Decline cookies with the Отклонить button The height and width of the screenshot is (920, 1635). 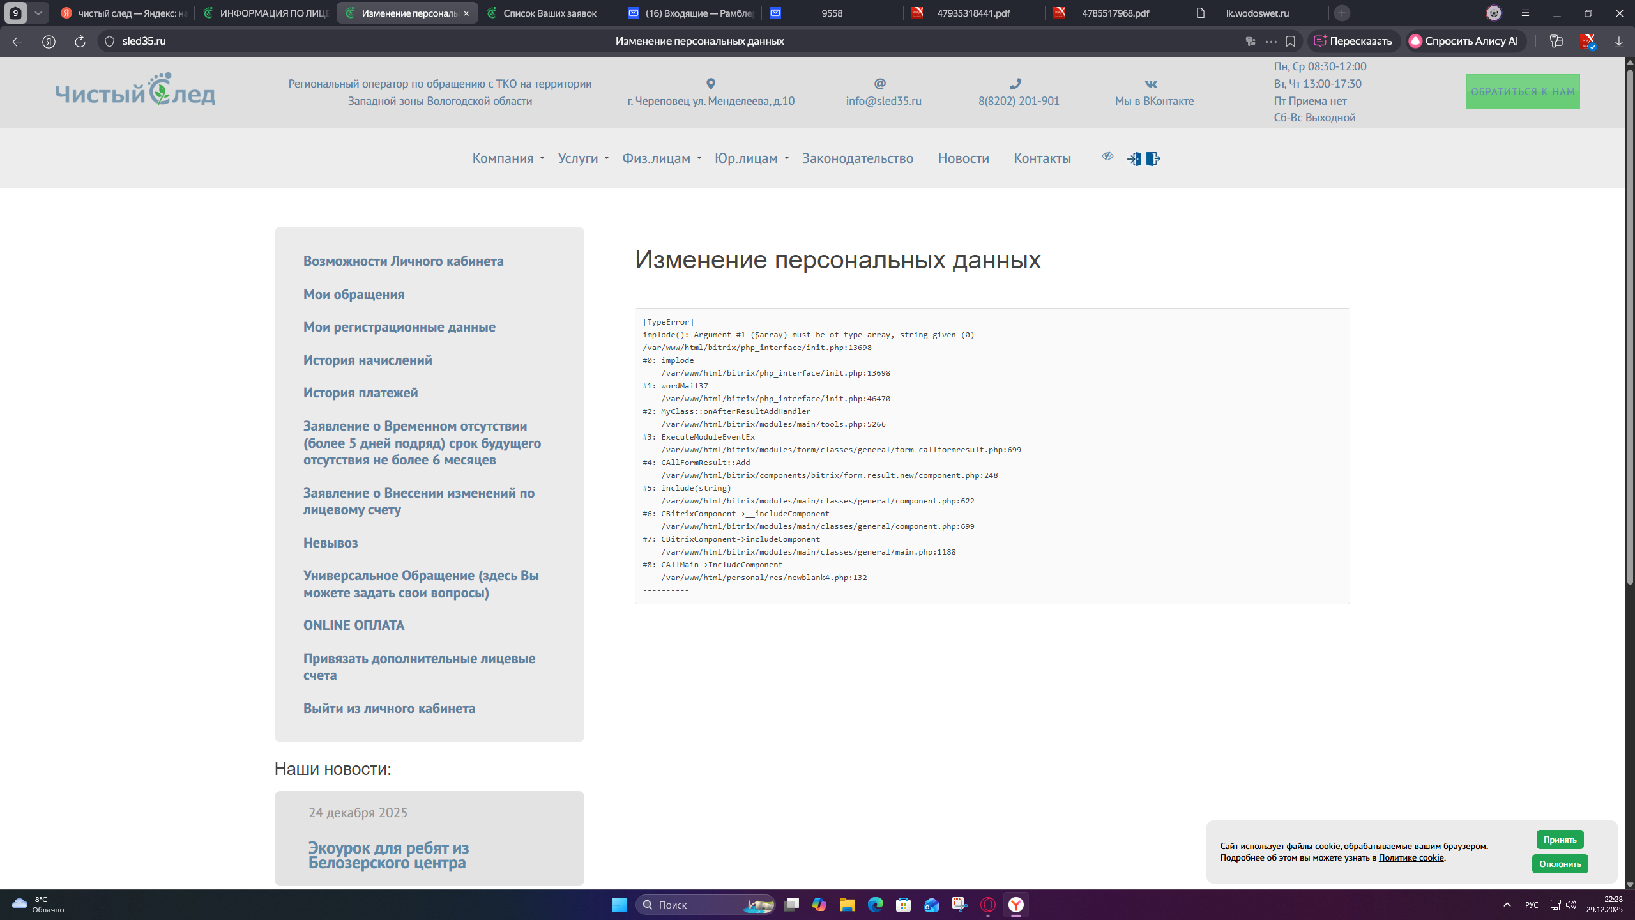pos(1560,864)
